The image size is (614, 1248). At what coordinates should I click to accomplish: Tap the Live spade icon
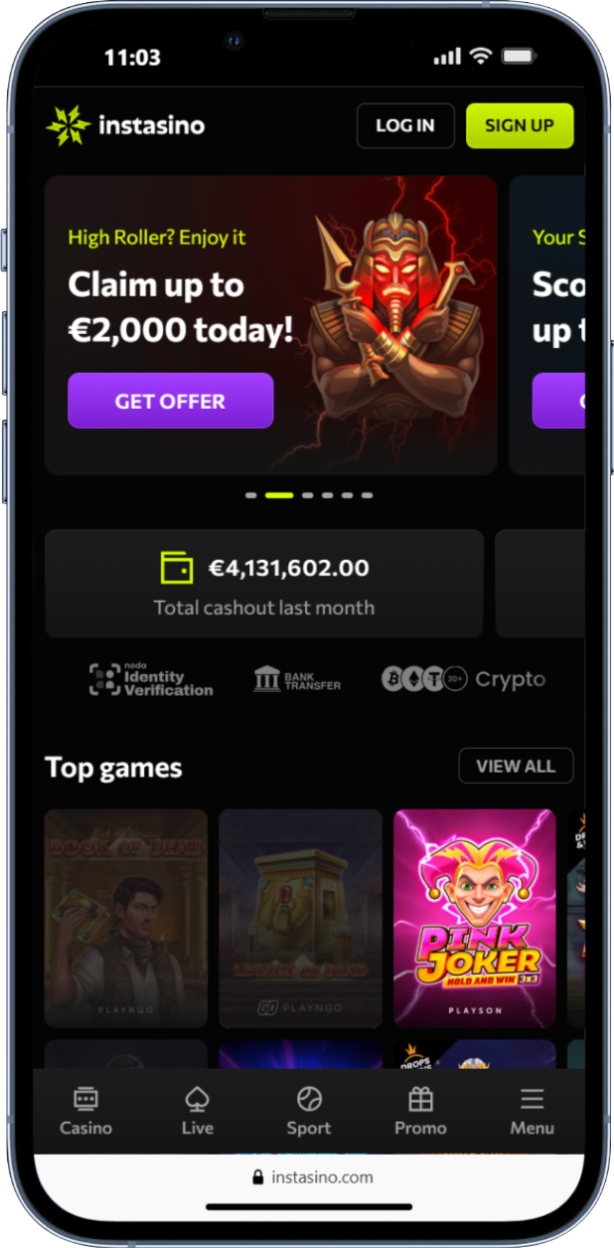point(197,1099)
